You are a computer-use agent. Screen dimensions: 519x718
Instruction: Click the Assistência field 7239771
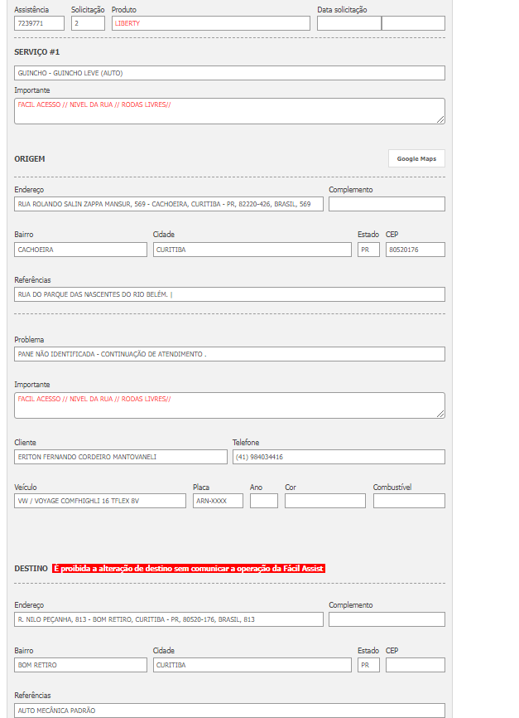point(40,23)
